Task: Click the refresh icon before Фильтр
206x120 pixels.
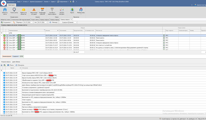Action: (x=50, y=23)
